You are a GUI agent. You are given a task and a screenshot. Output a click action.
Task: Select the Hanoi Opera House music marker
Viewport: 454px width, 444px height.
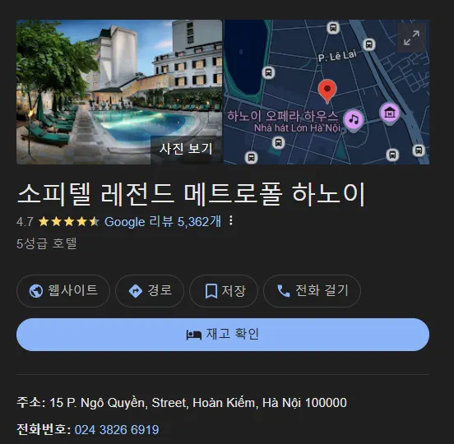click(x=354, y=120)
